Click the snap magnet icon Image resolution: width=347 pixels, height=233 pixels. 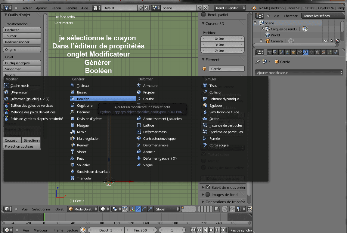(x=232, y=209)
